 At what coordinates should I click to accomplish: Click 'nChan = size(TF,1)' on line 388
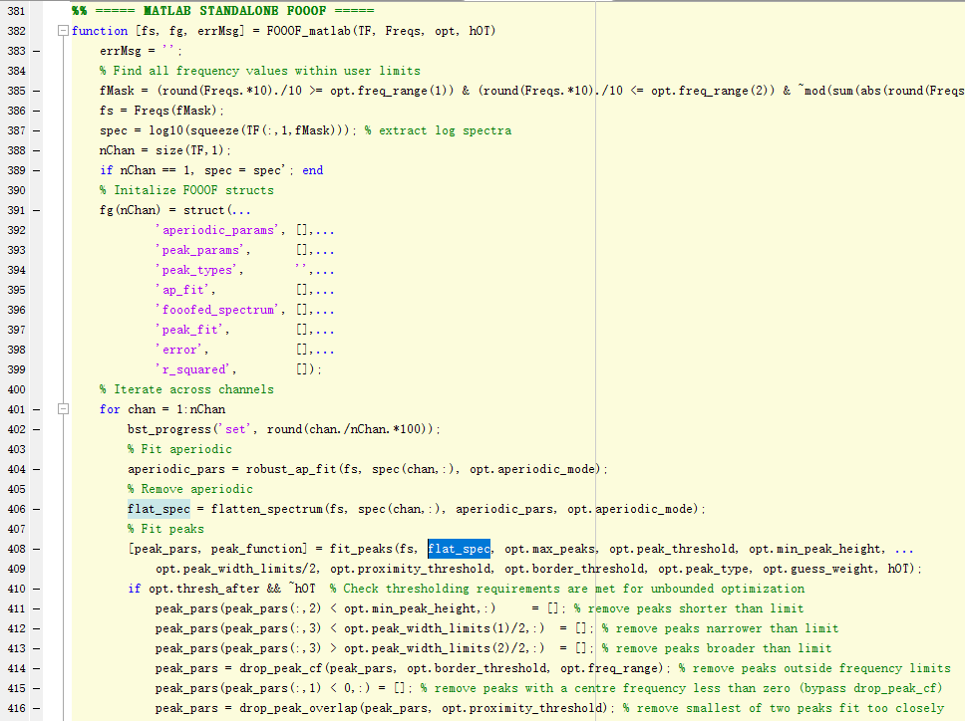click(x=164, y=150)
